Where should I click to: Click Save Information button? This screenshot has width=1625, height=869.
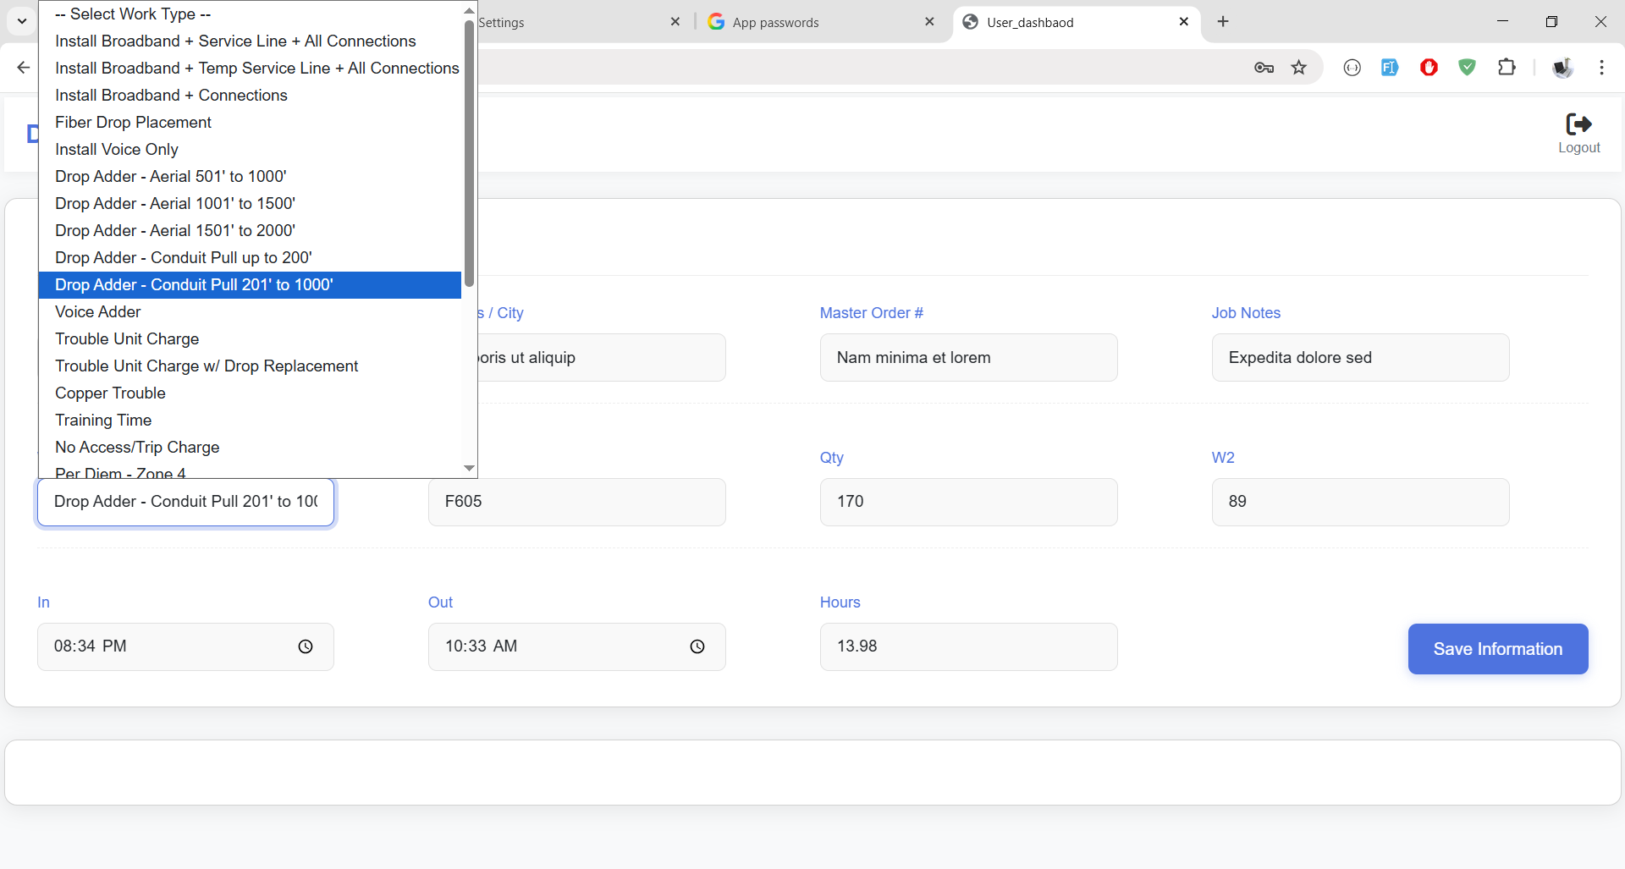point(1497,649)
